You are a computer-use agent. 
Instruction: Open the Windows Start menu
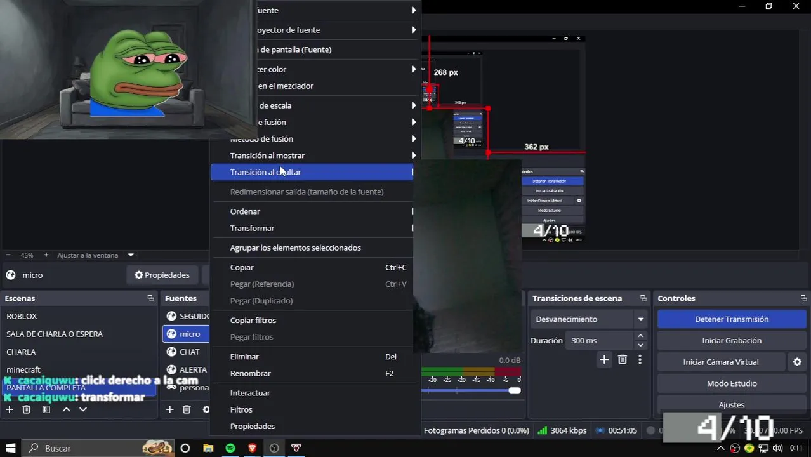point(11,448)
